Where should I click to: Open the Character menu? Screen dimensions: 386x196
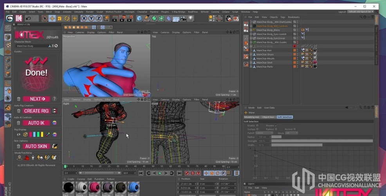pos(142,12)
